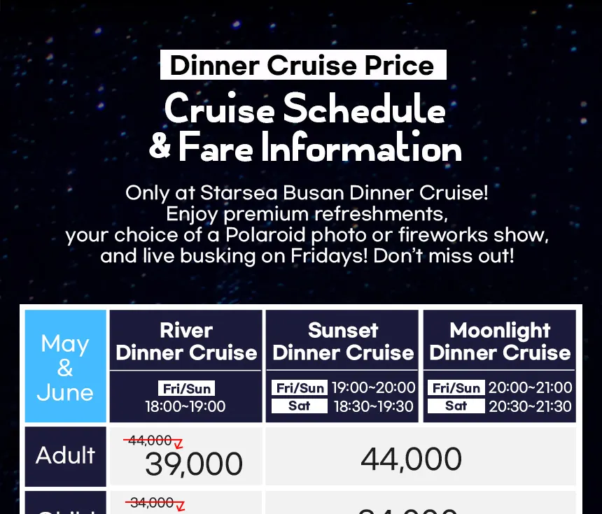The width and height of the screenshot is (602, 514).
Task: Click the Fri/Sun badge under River cruise
Action: coord(187,388)
